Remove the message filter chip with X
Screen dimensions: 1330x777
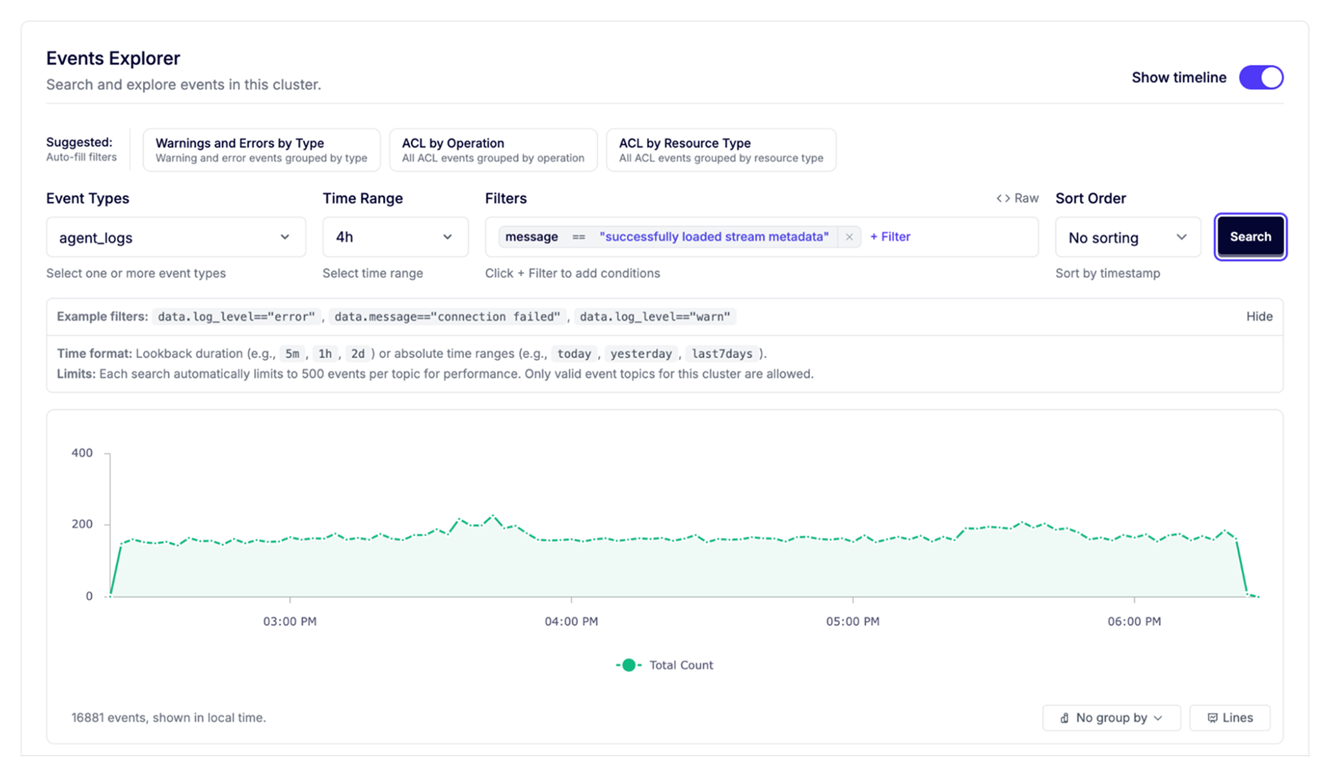[849, 237]
